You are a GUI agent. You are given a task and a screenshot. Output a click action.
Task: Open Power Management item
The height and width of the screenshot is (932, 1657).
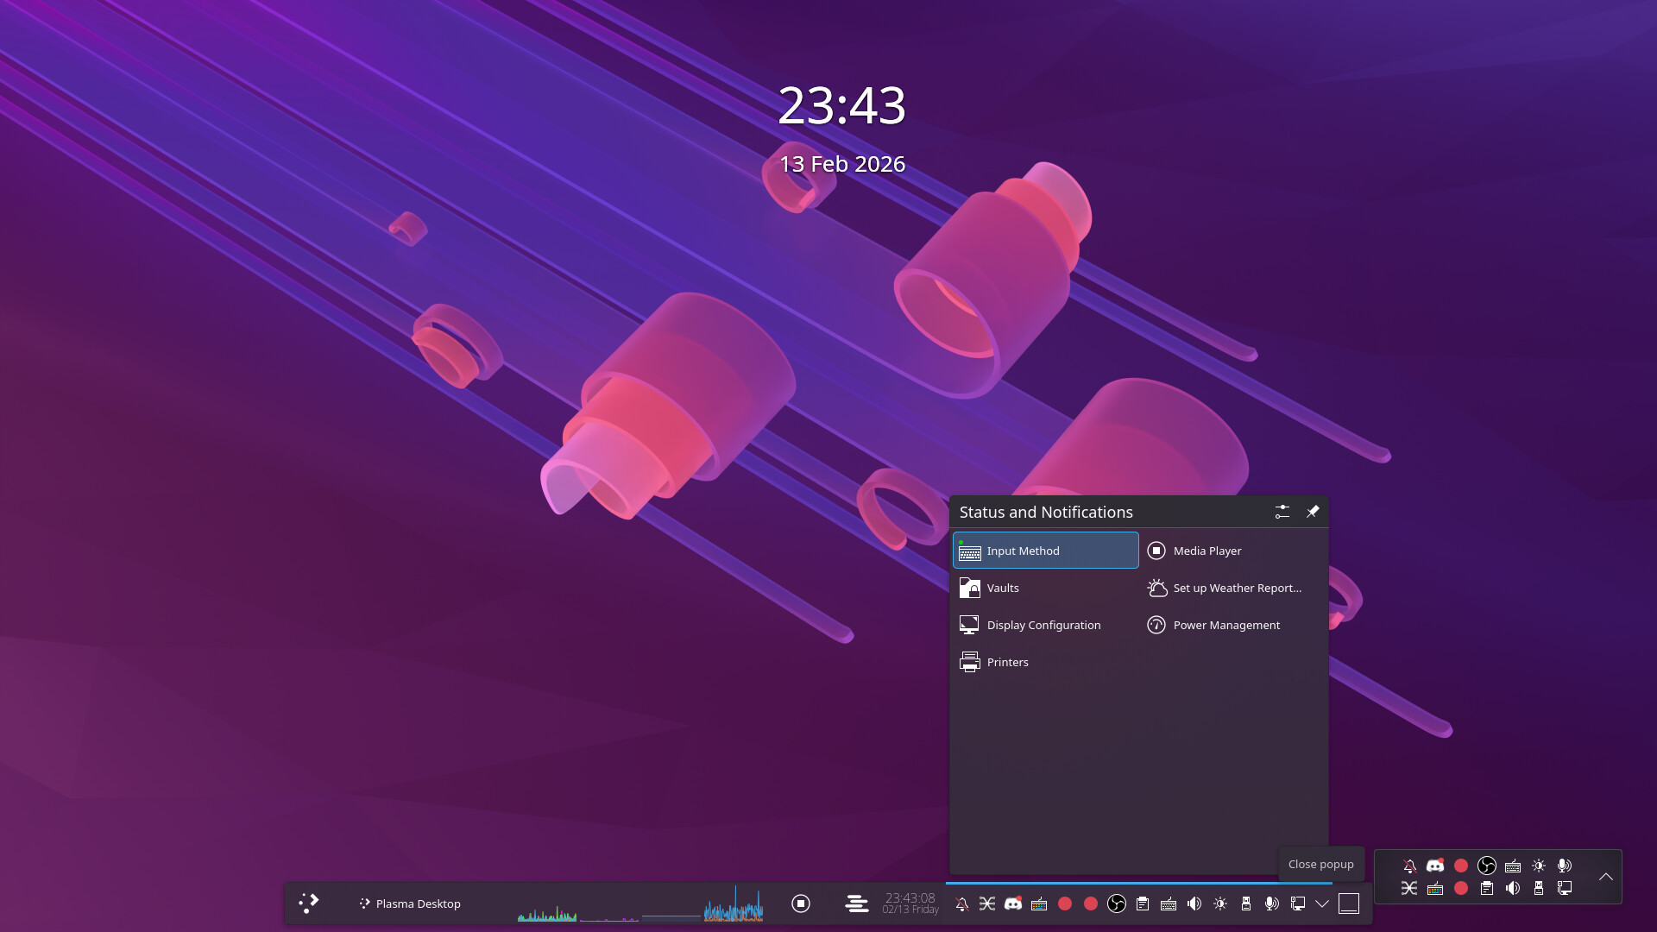tap(1225, 625)
